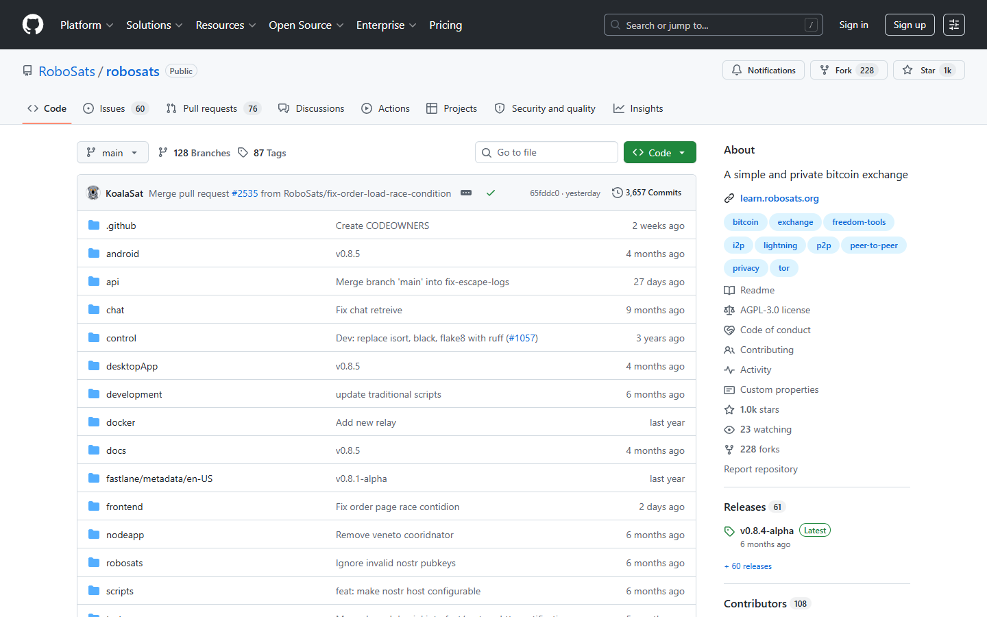Click the tag icon beside 87 Tags
The height and width of the screenshot is (617, 987).
coord(243,152)
